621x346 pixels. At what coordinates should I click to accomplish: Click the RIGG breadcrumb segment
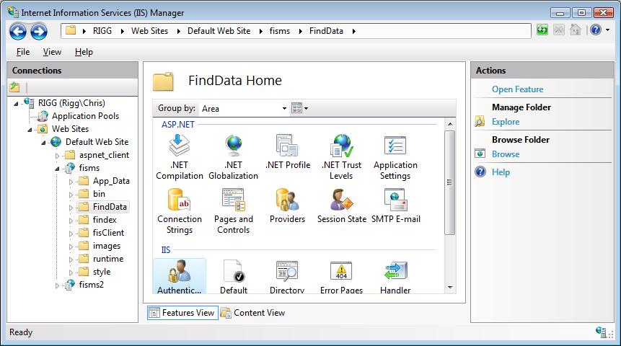102,31
